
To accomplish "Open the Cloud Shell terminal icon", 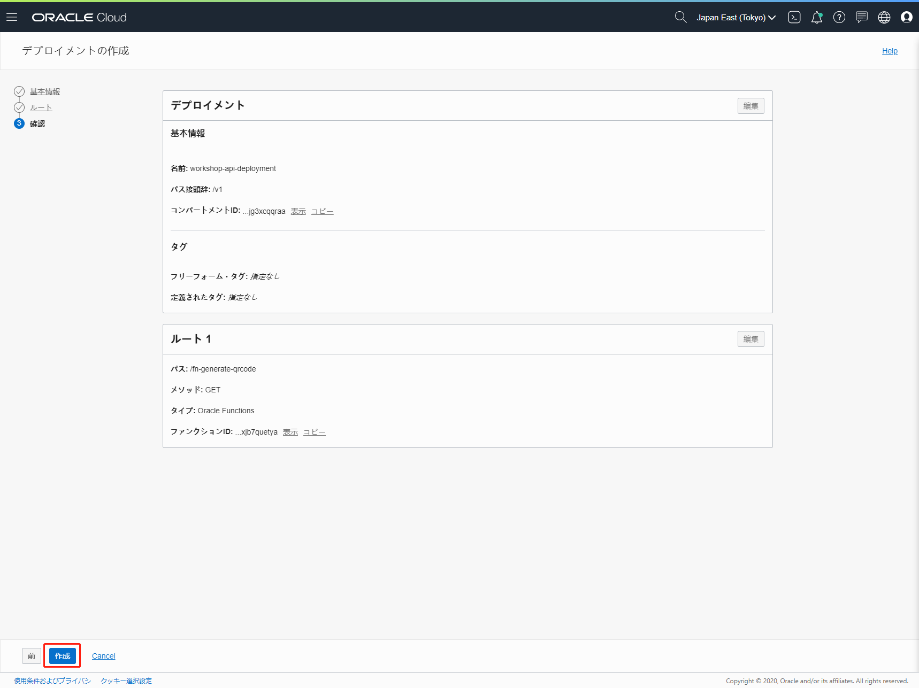I will [794, 17].
